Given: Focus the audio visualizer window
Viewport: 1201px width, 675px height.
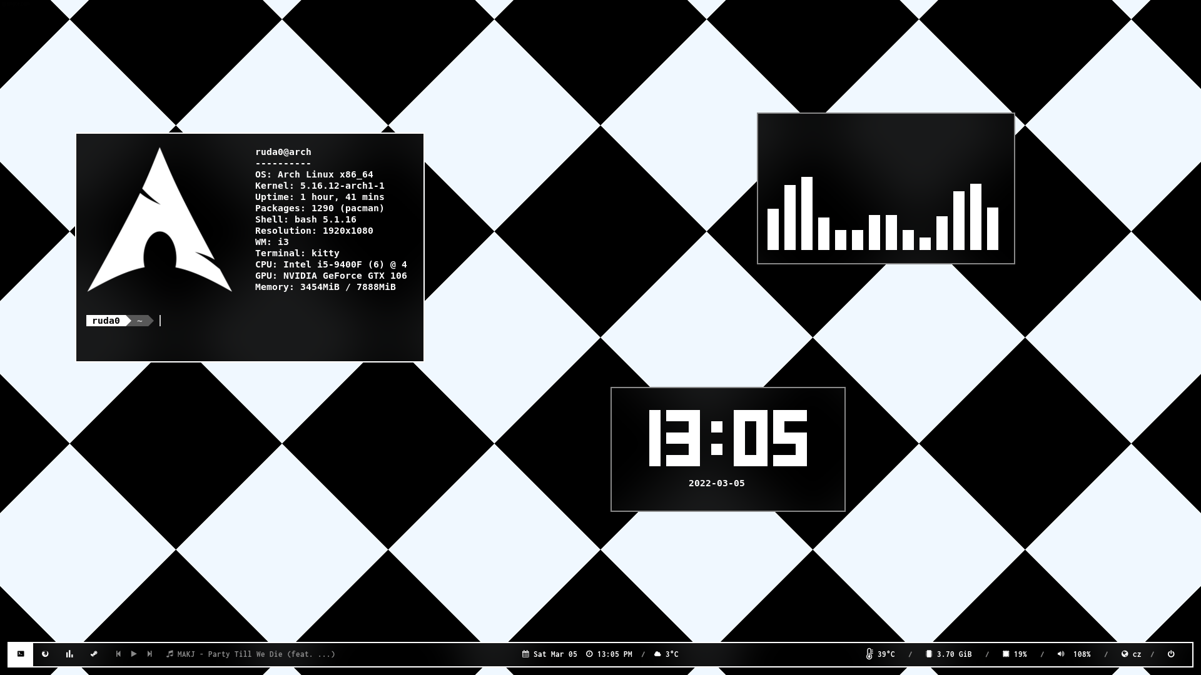Looking at the screenshot, I should point(886,188).
